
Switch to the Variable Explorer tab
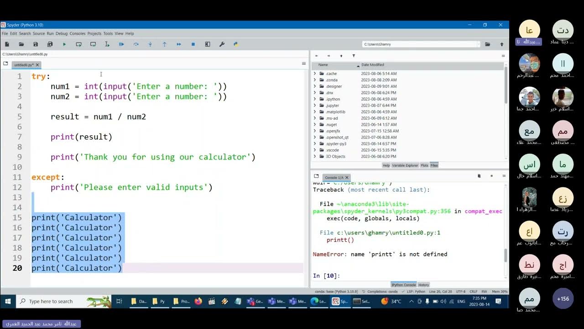coord(405,165)
